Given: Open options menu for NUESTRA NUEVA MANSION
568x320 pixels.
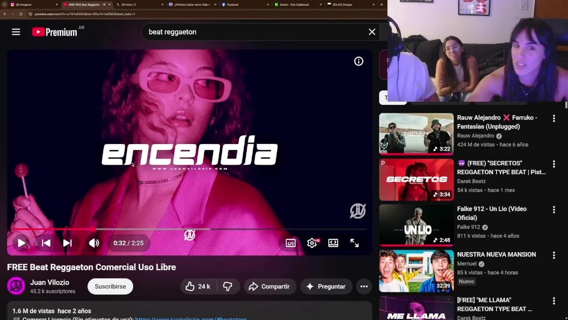Looking at the screenshot, I should click(x=554, y=255).
